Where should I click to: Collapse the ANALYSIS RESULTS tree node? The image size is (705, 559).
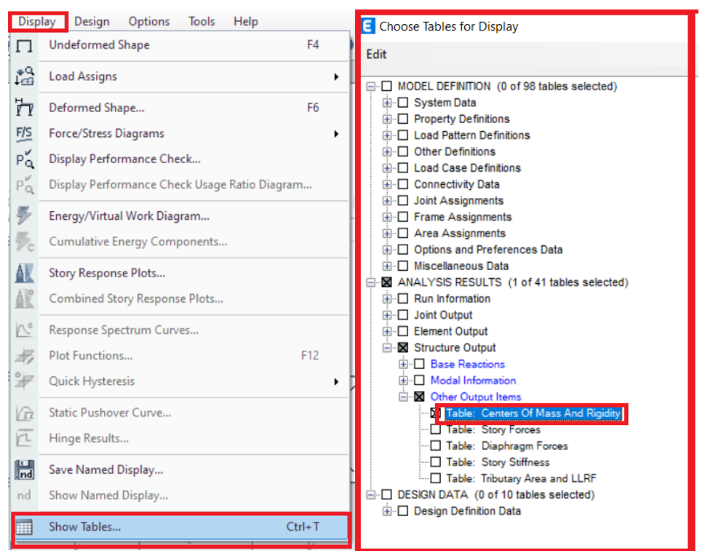click(371, 282)
